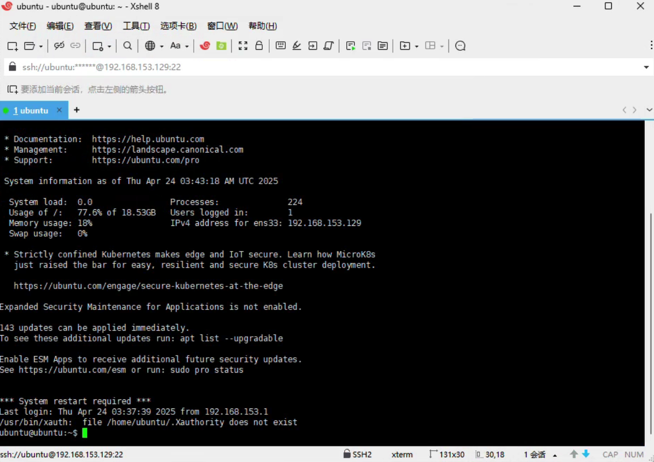Viewport: 654px width, 462px height.
Task: Click the speech bubble help icon
Action: point(460,46)
